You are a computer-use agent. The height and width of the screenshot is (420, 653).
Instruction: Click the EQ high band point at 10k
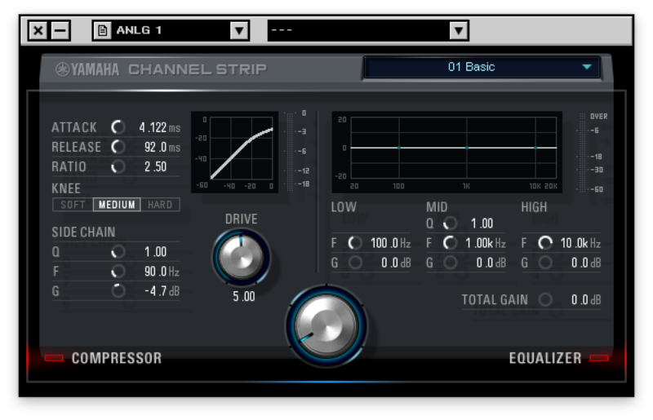pos(535,148)
